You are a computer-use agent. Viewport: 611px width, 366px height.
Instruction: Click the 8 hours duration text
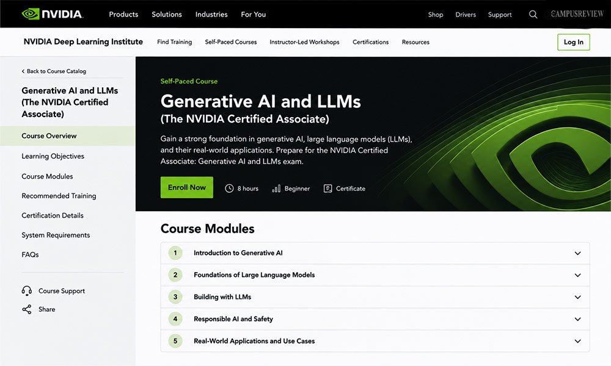pyautogui.click(x=248, y=188)
